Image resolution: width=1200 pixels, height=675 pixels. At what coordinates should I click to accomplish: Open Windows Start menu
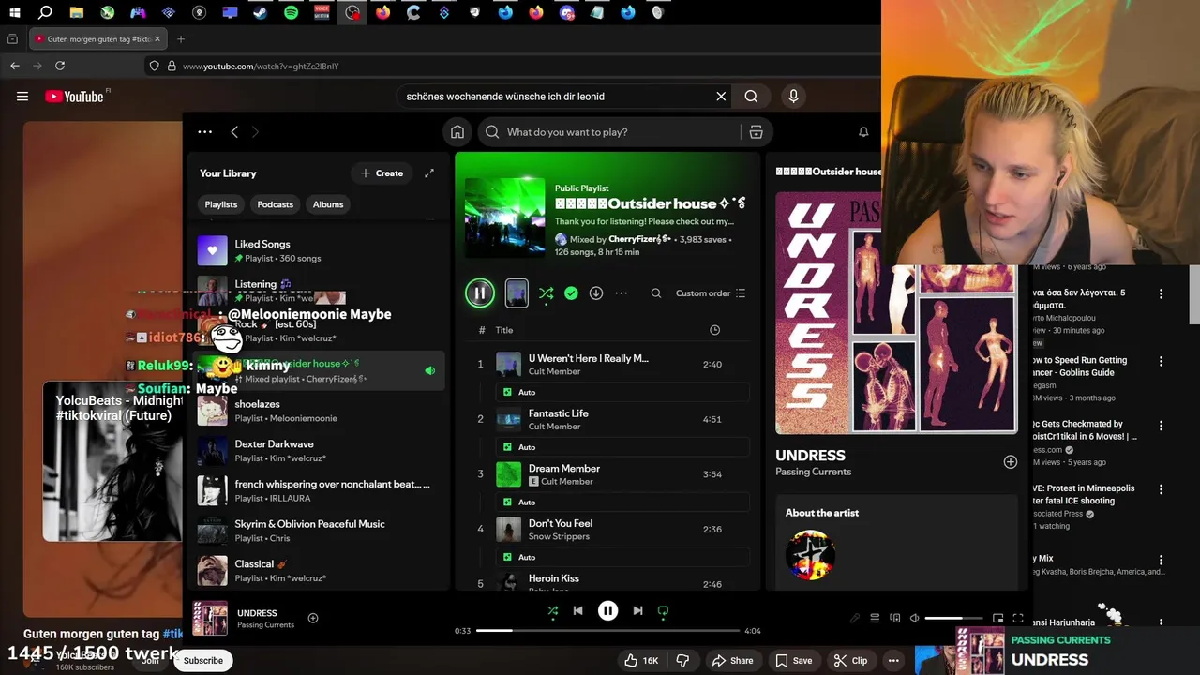pos(14,13)
